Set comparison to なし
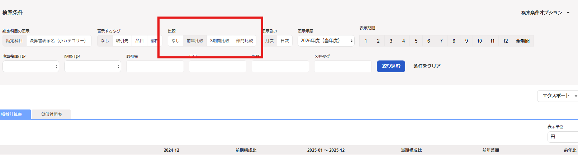 (175, 41)
